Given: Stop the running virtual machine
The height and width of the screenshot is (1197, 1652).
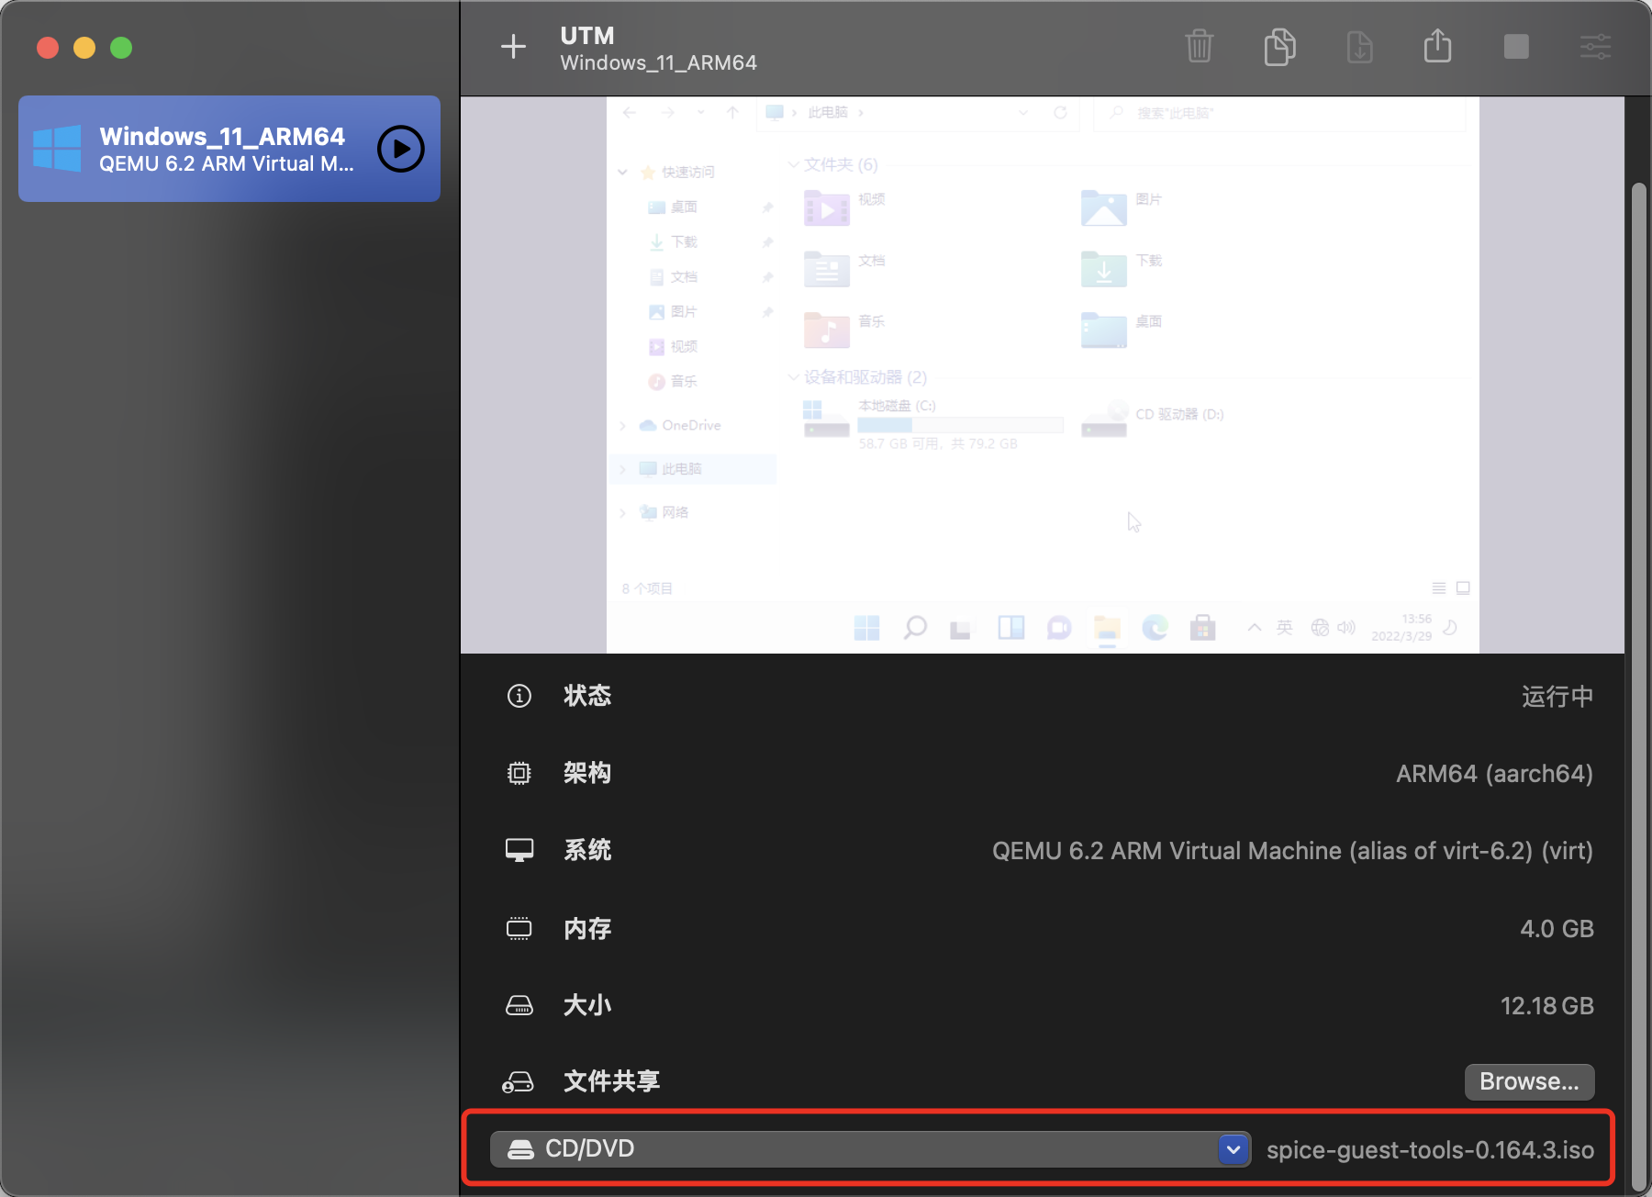Looking at the screenshot, I should (1516, 47).
